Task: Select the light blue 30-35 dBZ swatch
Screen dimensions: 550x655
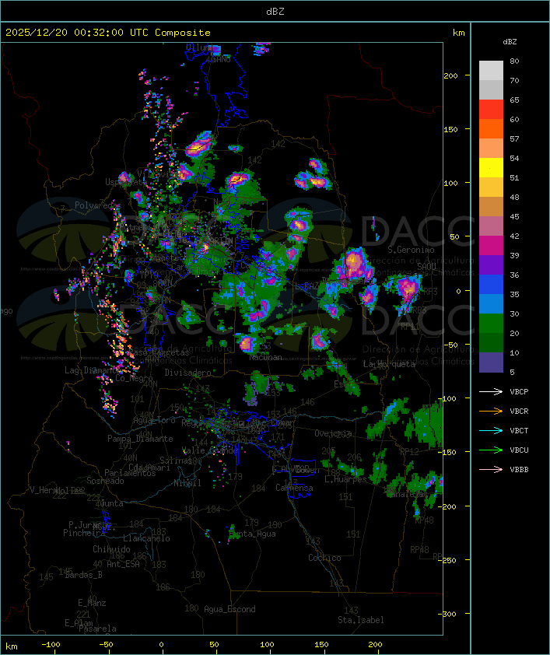Action: [x=491, y=303]
